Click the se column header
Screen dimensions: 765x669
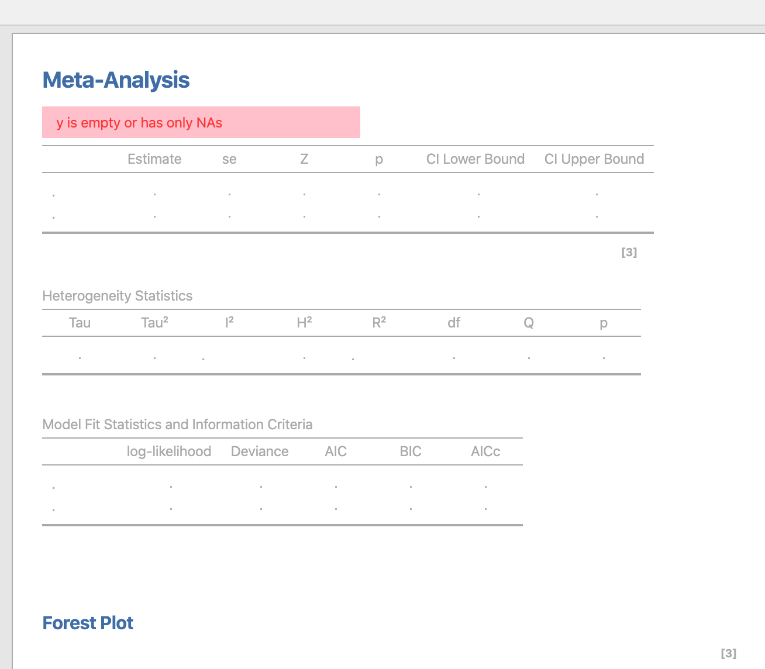[x=229, y=159]
